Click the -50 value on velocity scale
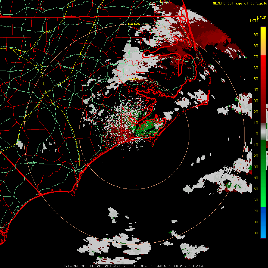268x268 pixels. [255, 189]
